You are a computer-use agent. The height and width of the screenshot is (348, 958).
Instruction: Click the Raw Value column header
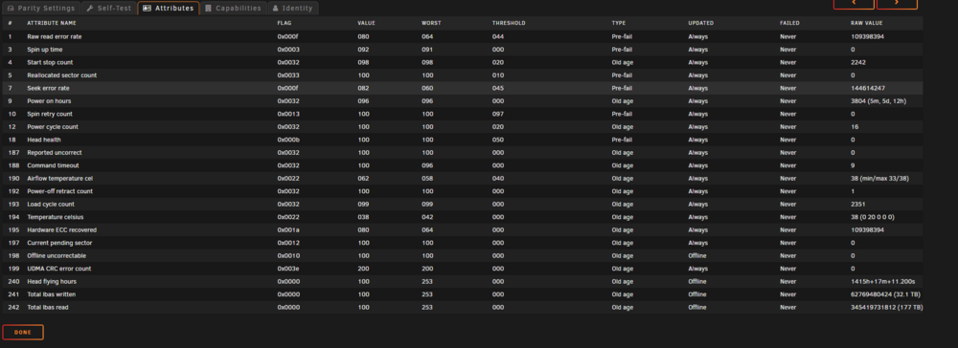point(866,23)
